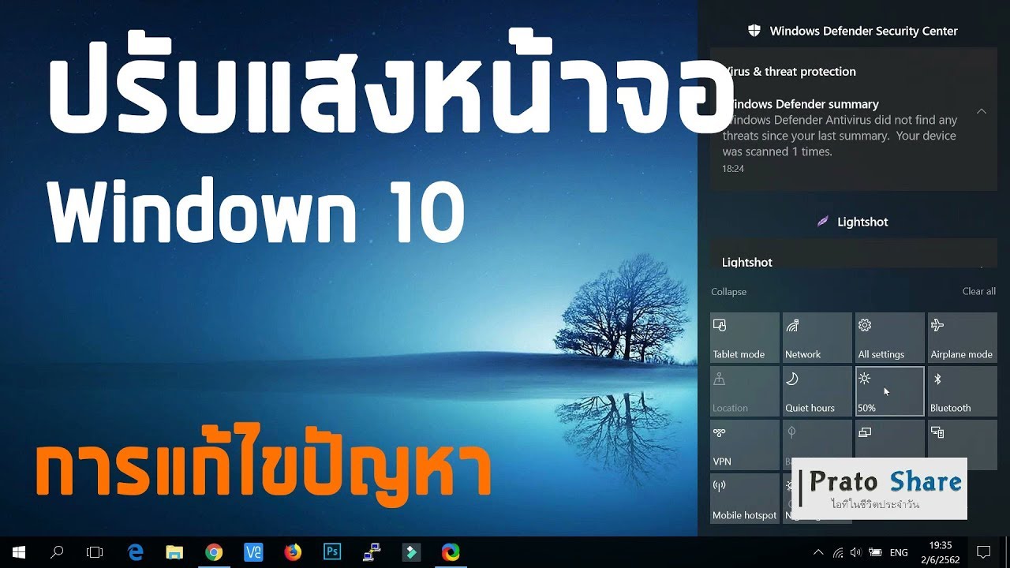The height and width of the screenshot is (568, 1010).
Task: Switch input language using ENG indicator
Action: click(899, 552)
